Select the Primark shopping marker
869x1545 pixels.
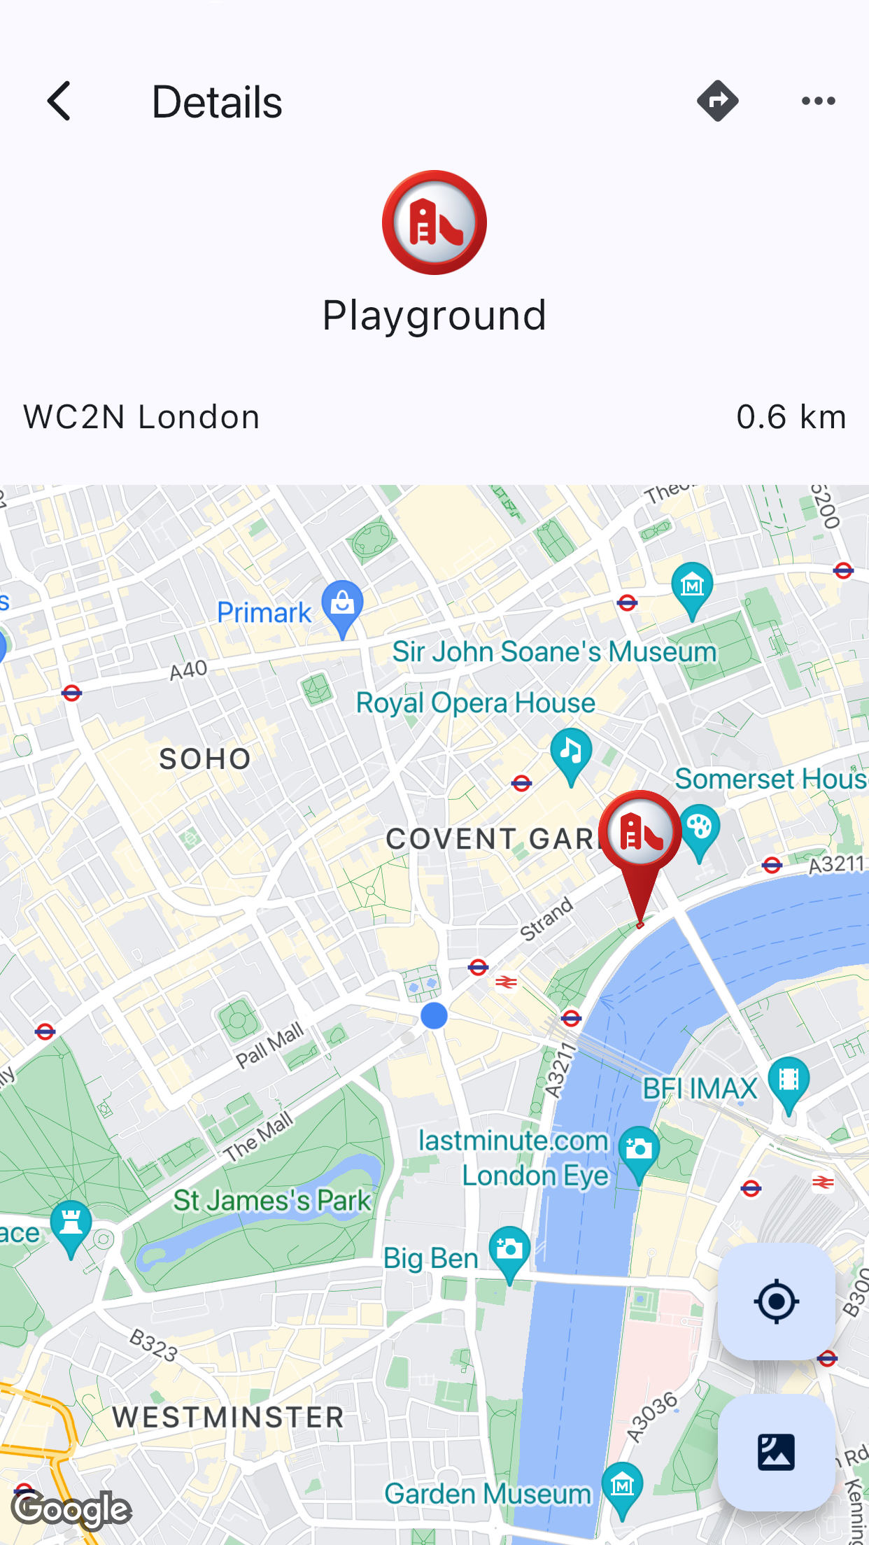(x=342, y=608)
